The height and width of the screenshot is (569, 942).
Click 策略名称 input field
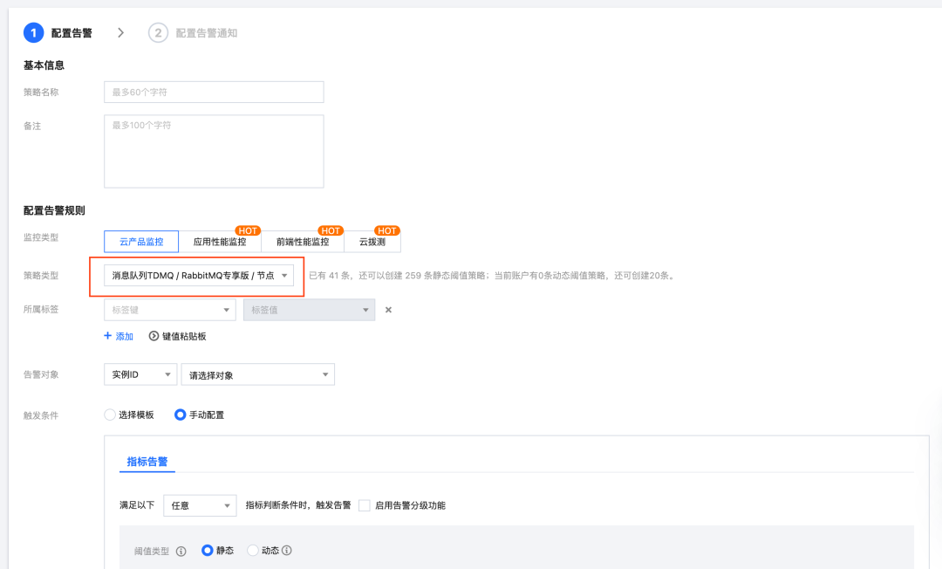click(x=214, y=92)
